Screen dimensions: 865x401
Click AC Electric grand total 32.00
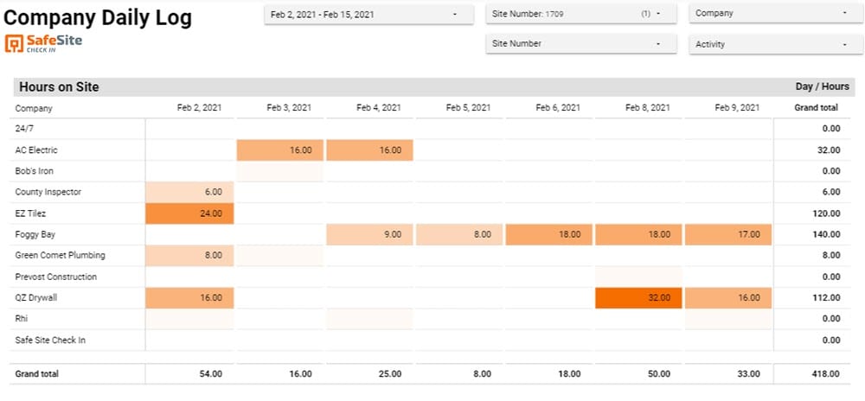tap(830, 150)
